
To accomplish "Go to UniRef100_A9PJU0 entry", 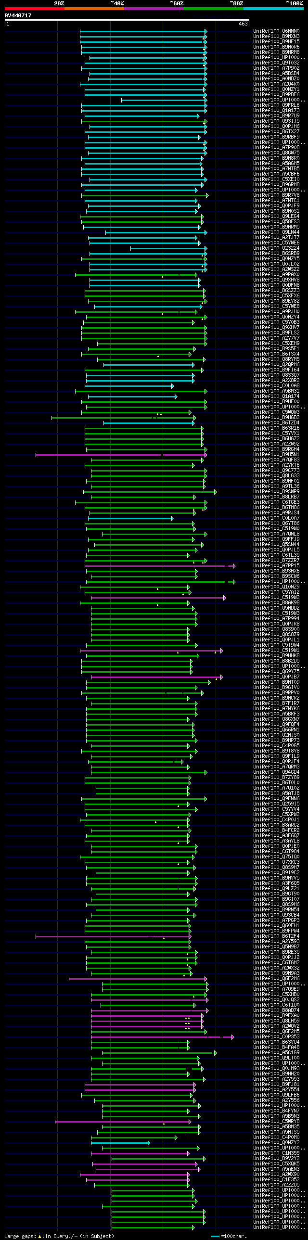I will pos(276,312).
